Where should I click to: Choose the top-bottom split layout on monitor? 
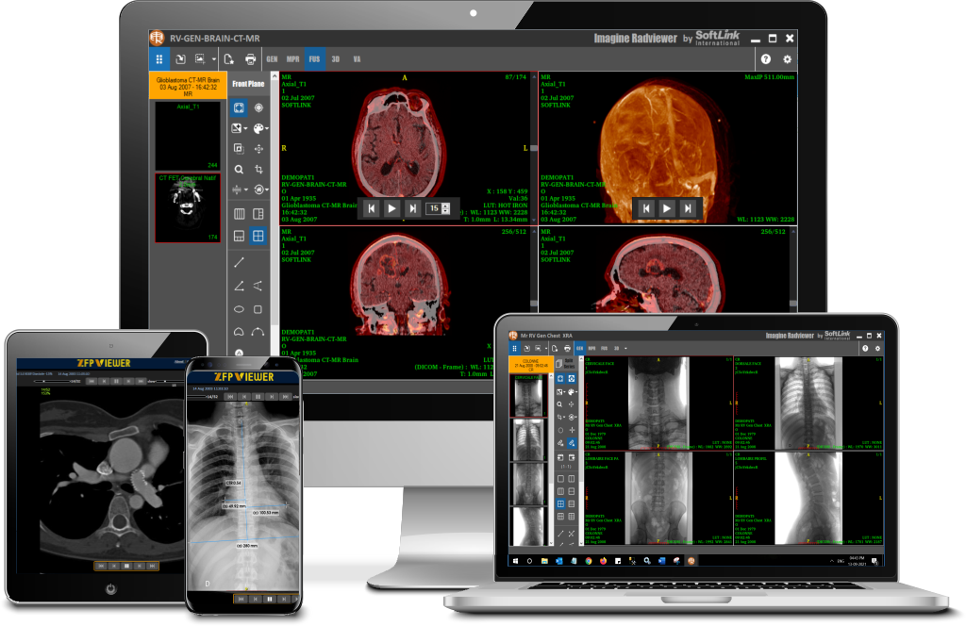(x=239, y=236)
